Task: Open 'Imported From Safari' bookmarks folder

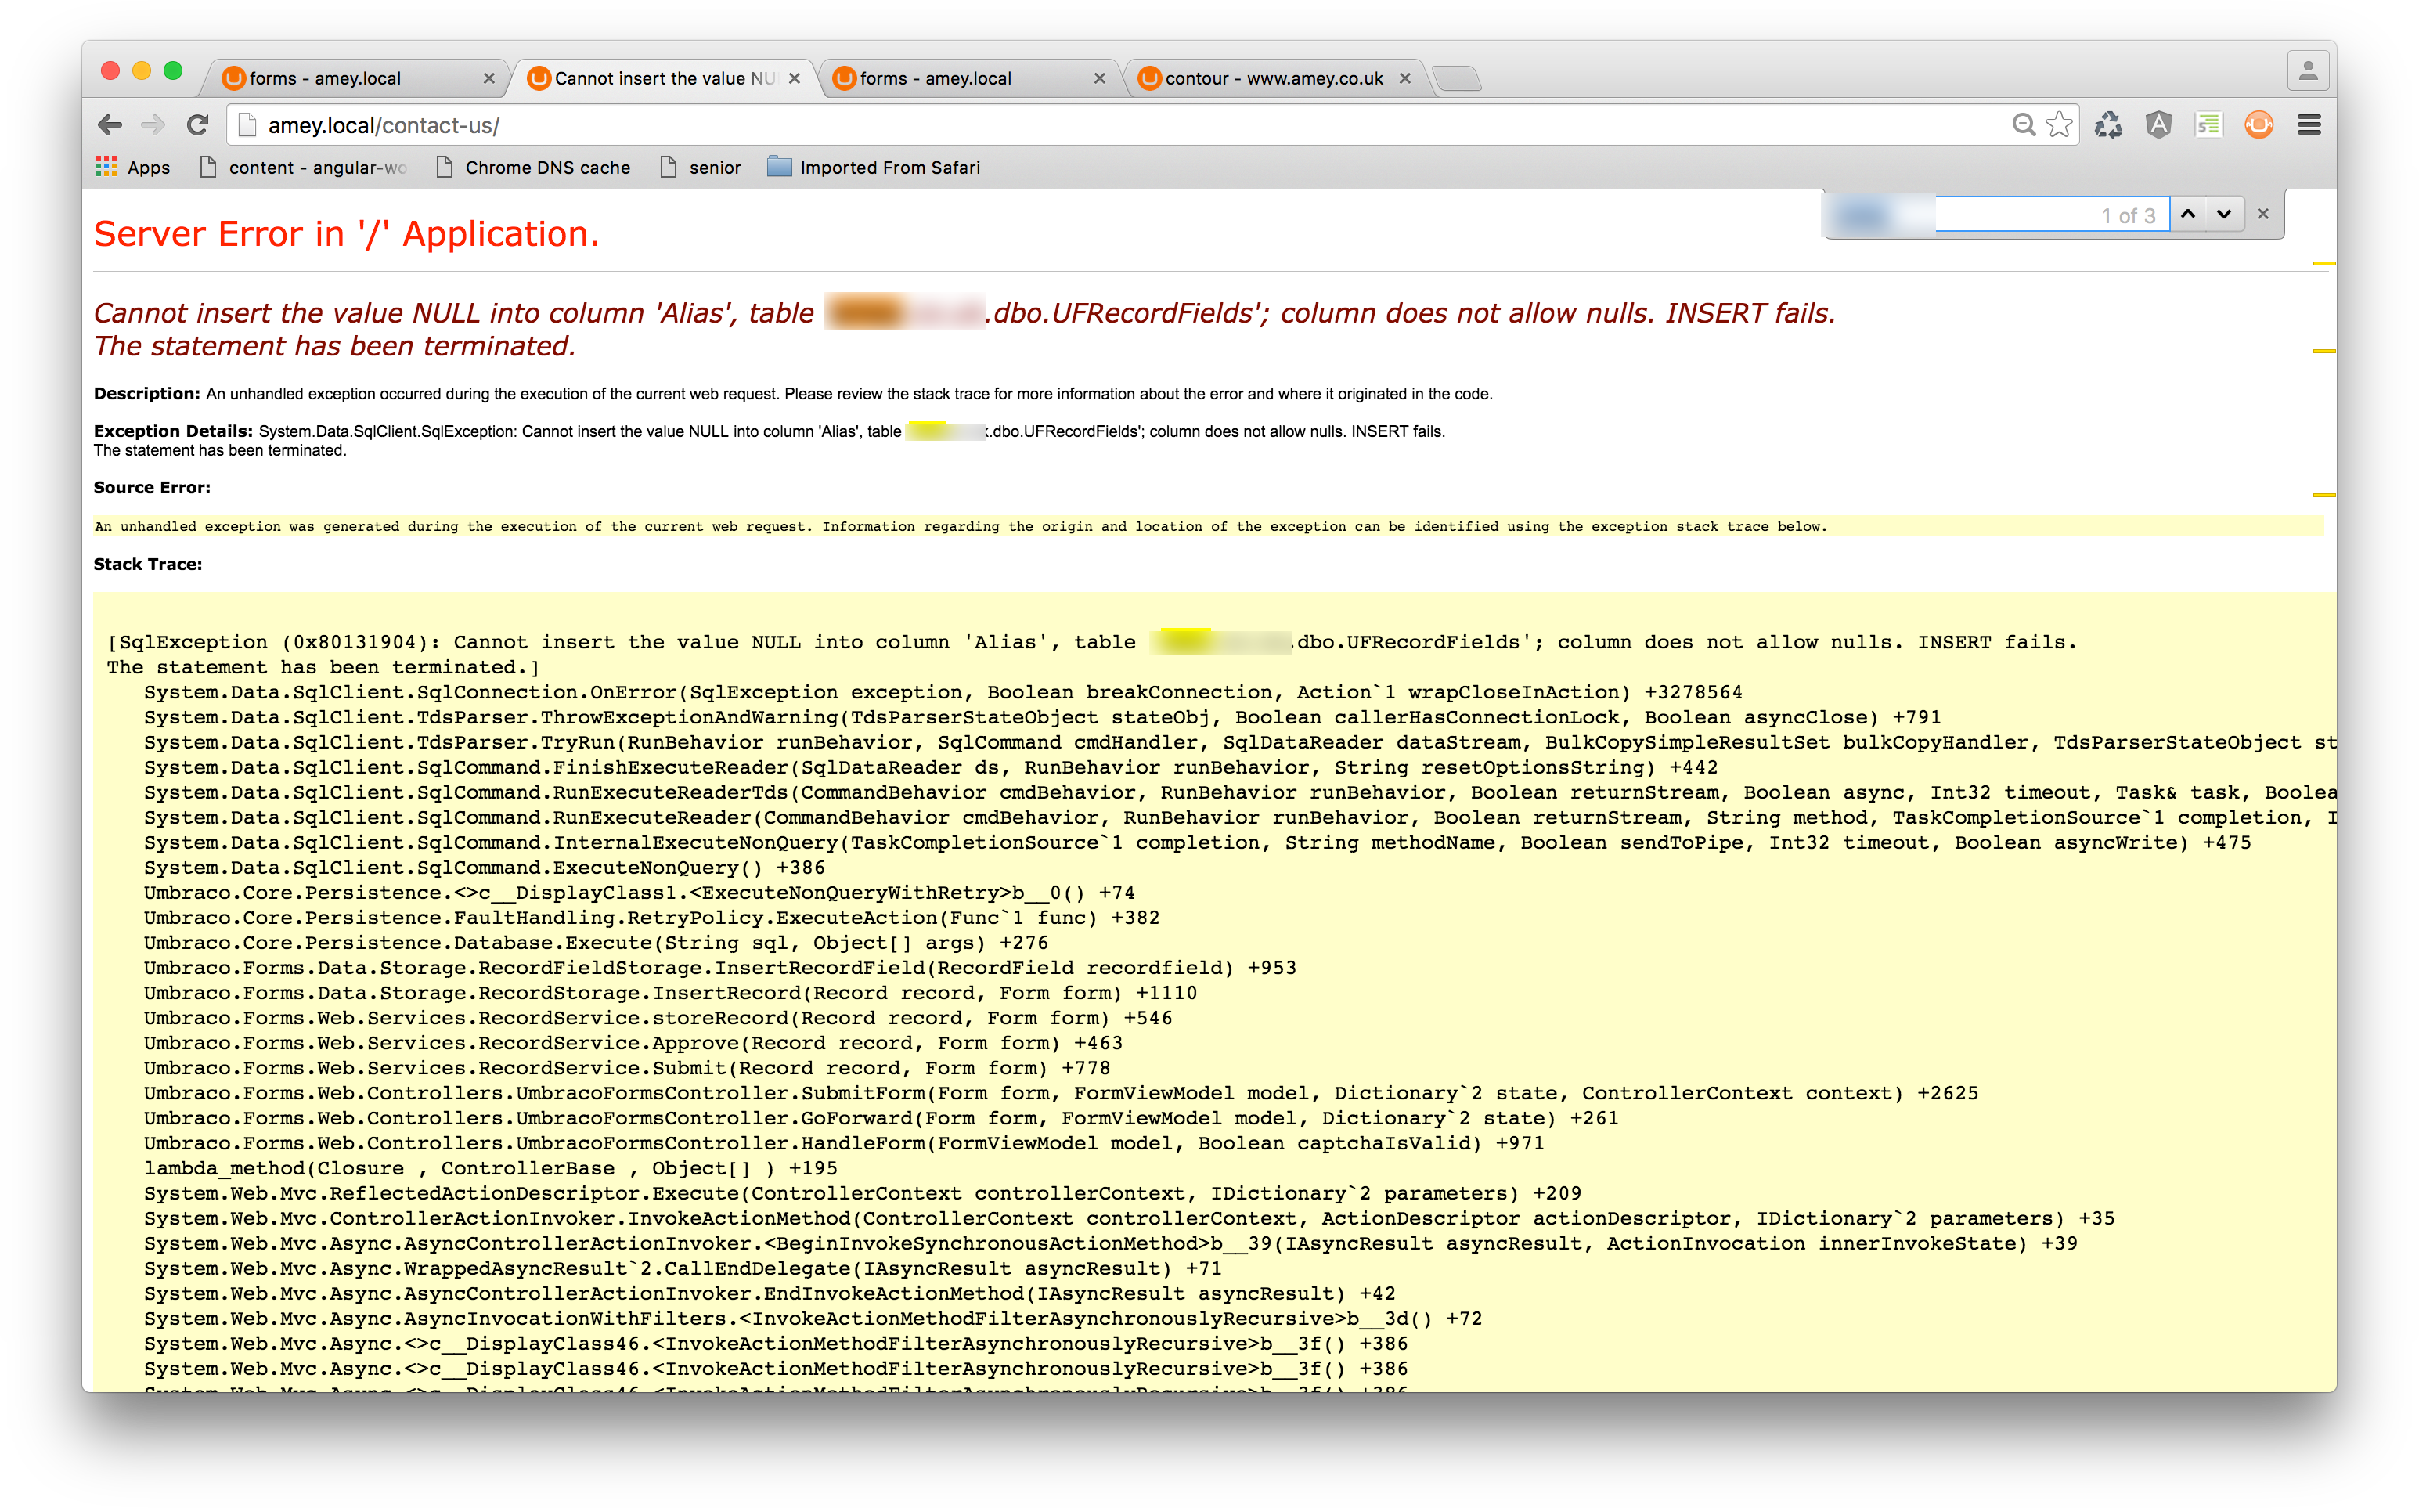Action: 874,168
